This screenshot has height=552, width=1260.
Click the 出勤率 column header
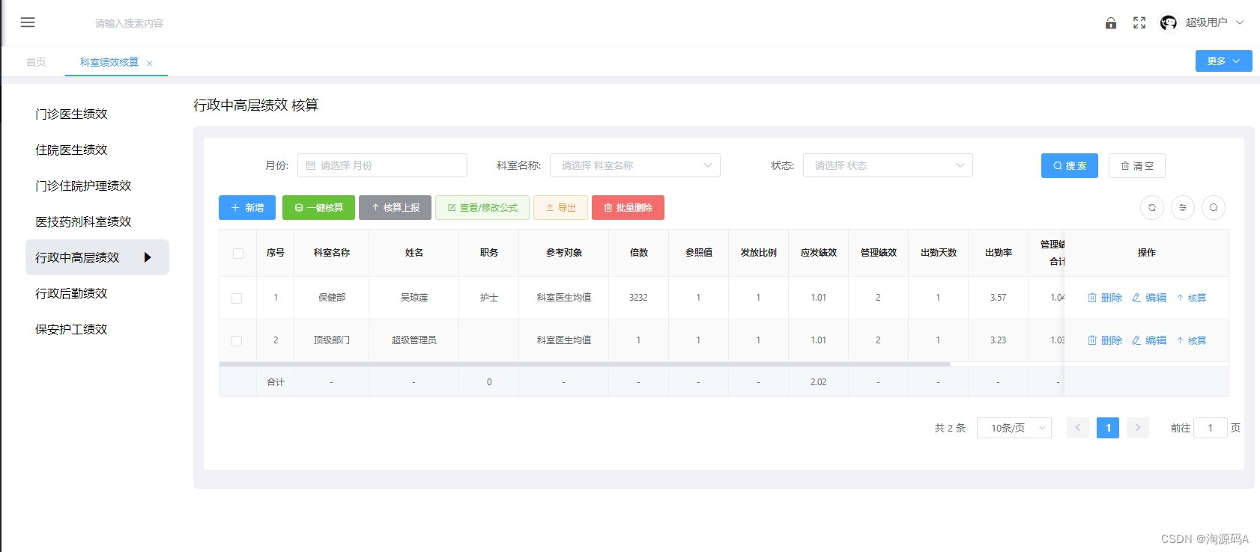999,253
